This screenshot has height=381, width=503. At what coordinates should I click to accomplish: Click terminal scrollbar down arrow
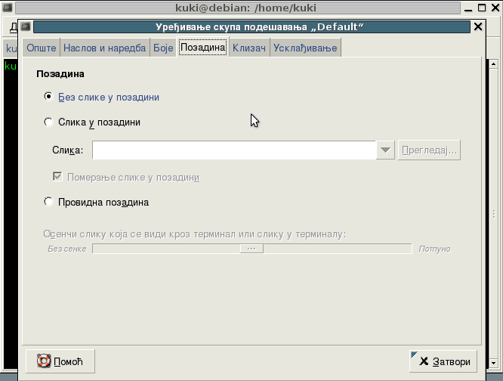494,363
